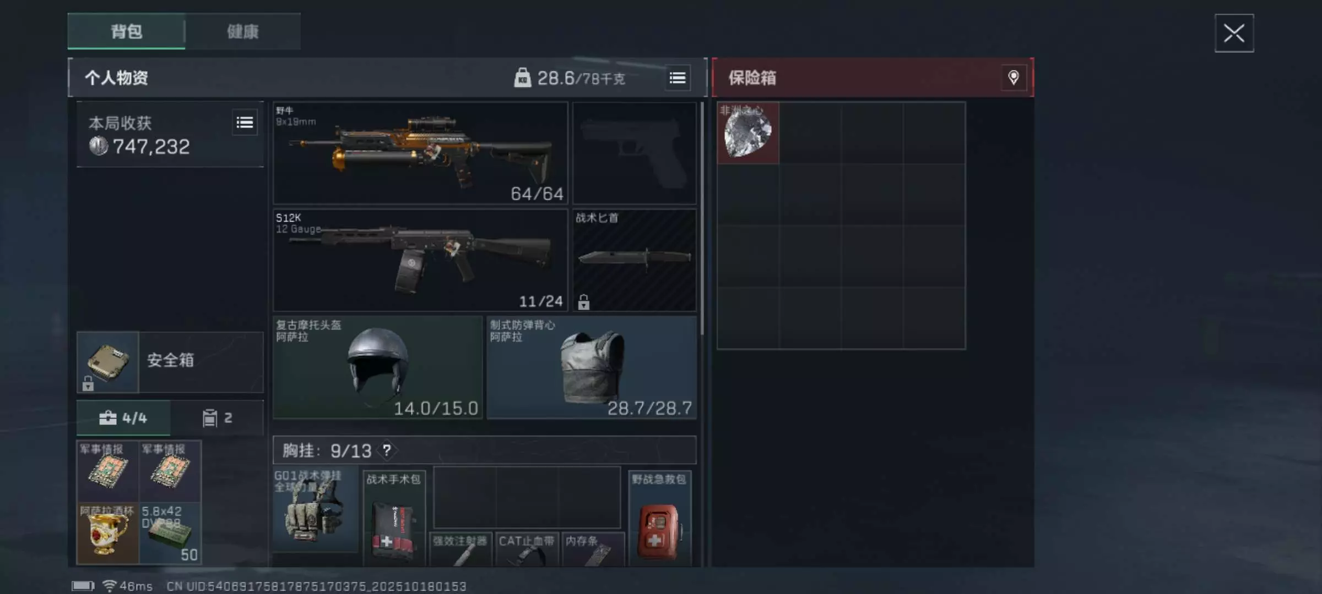Viewport: 1322px width, 594px height.
Task: Switch to the 健康 tab
Action: tap(242, 31)
